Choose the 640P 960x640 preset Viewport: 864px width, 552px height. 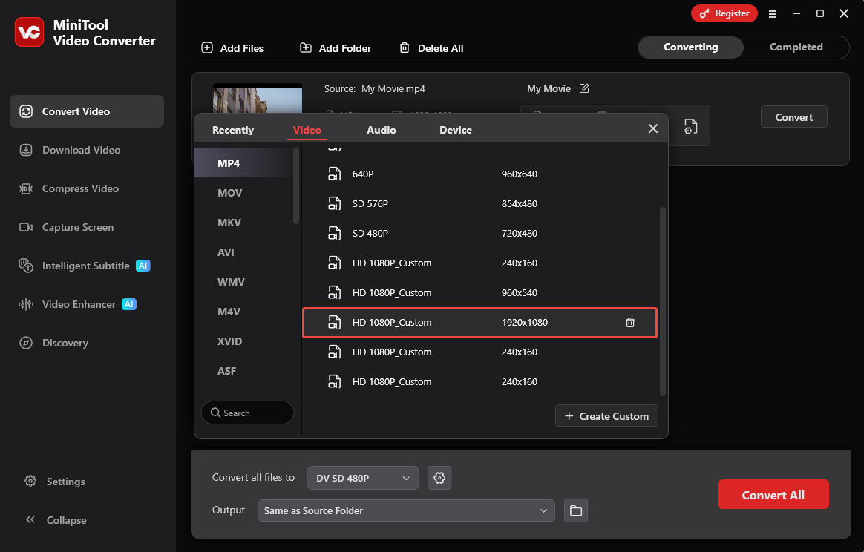(x=480, y=174)
